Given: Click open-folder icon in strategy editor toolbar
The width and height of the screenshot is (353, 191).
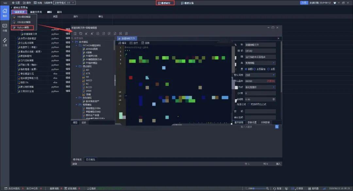Looking at the screenshot, I should (x=81, y=34).
